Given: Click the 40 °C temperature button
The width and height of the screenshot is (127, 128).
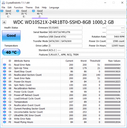Looking at the screenshot, I should click(x=11, y=52).
